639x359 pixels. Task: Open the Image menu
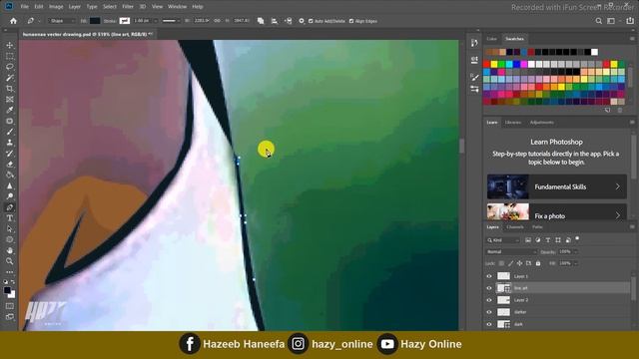[x=56, y=7]
